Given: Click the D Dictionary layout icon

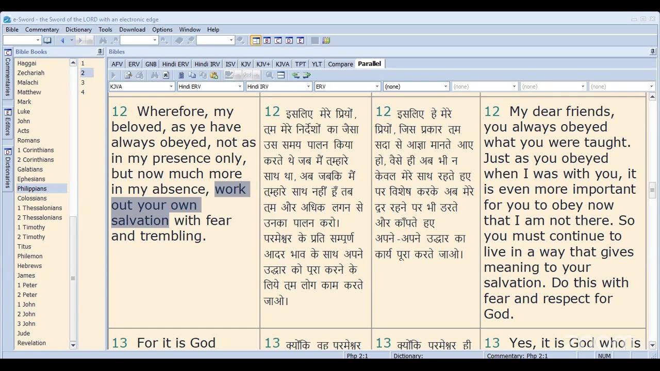Looking at the screenshot, I should pyautogui.click(x=289, y=40).
